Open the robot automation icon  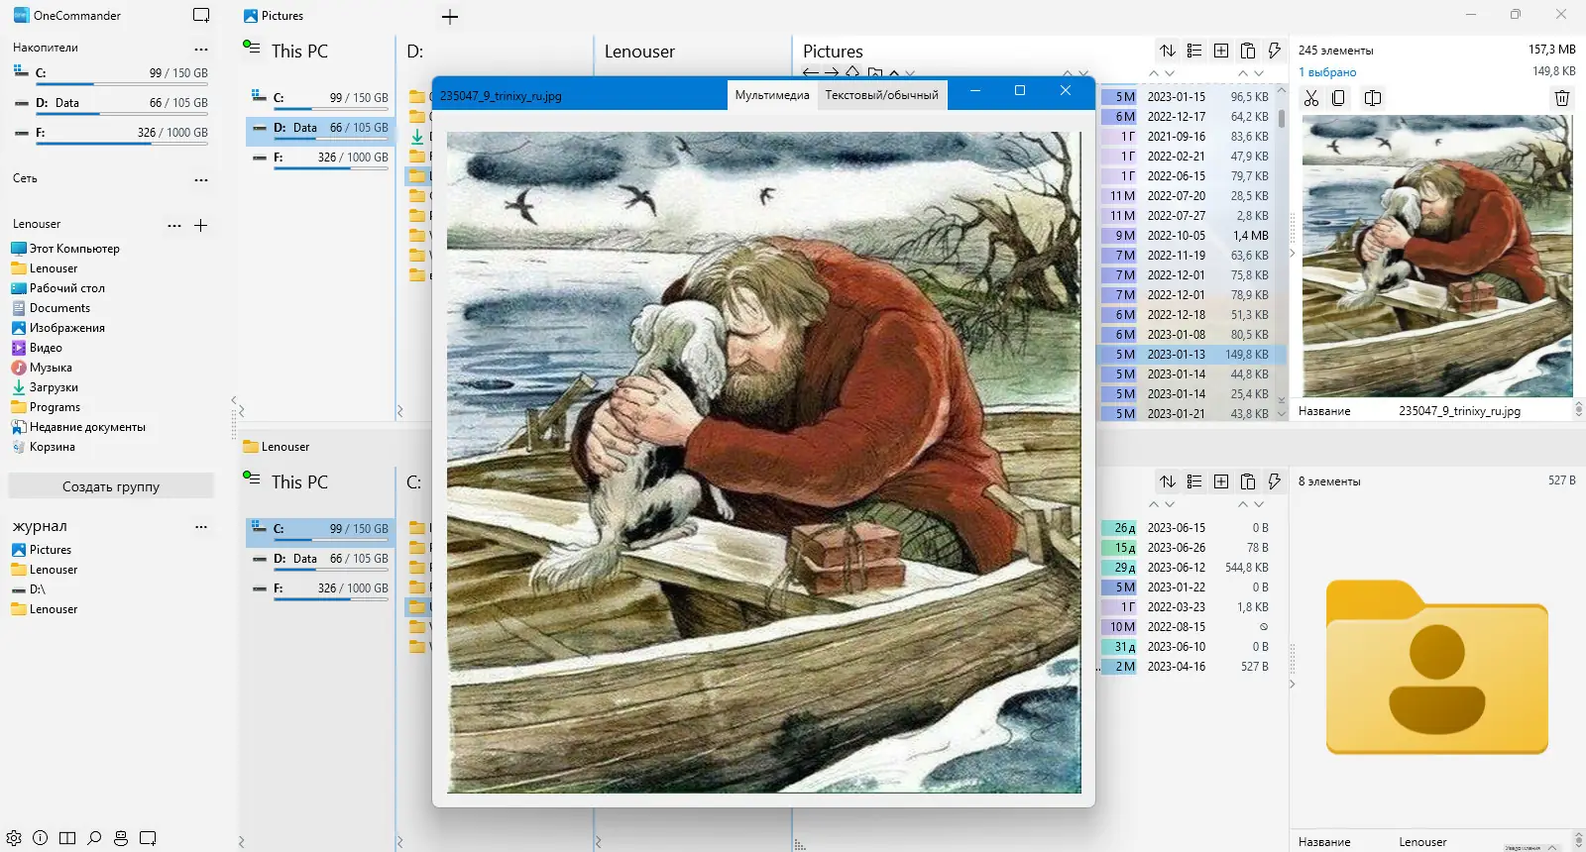[x=121, y=838]
